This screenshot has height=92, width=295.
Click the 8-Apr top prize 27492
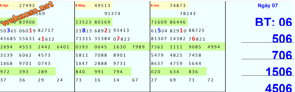(27, 6)
